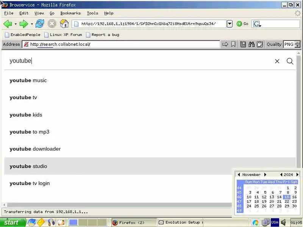Image resolution: width=303 pixels, height=227 pixels.
Task: Click the insecure-connection icon in Address bar
Action: [x=26, y=44]
